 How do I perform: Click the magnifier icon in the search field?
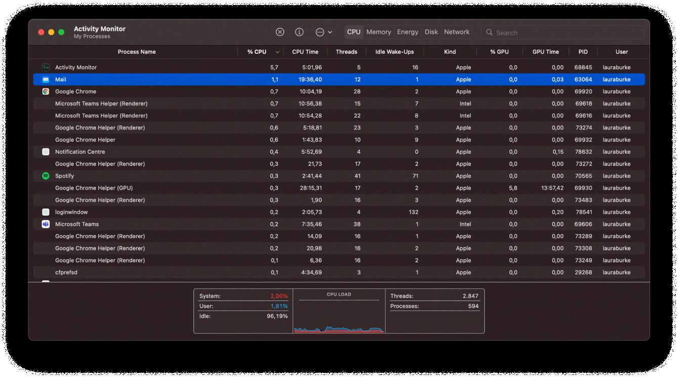point(489,32)
